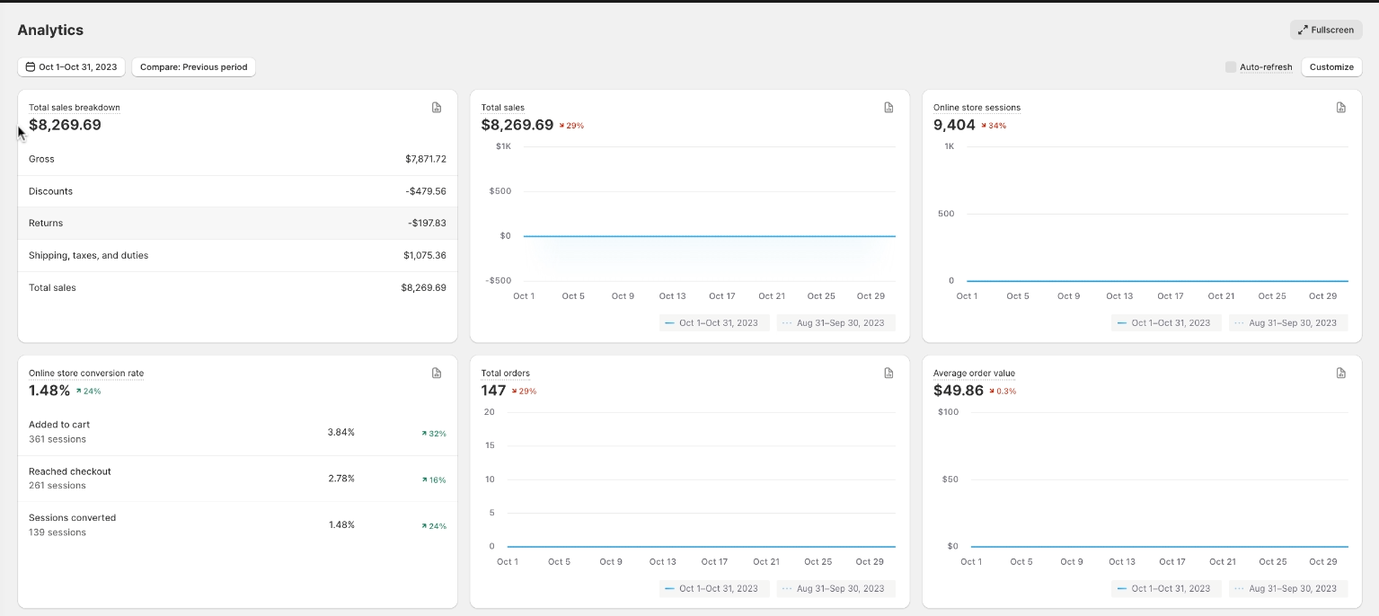This screenshot has height=616, width=1379.
Task: Open the export icon on the Total sales chart
Action: pyautogui.click(x=888, y=107)
